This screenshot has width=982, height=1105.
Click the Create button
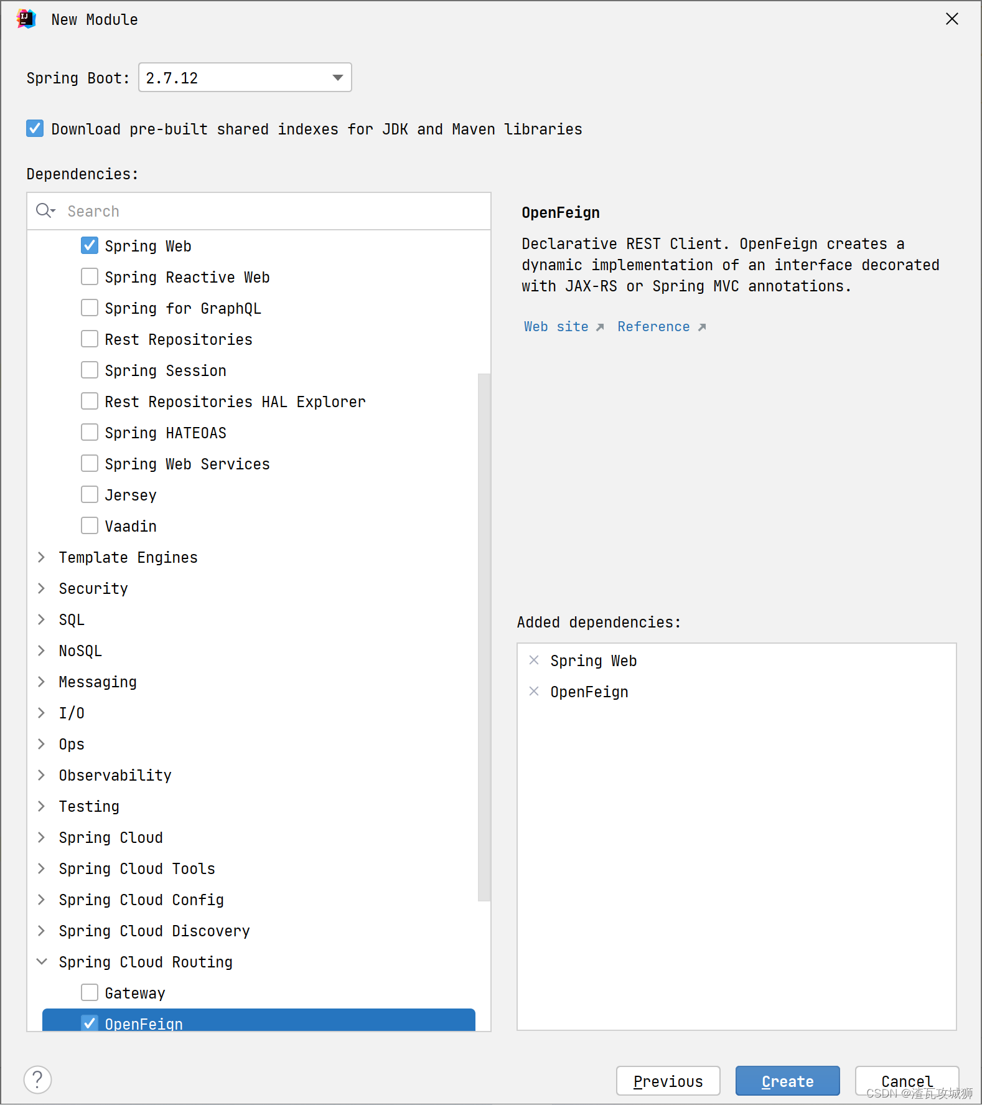[x=788, y=1081]
